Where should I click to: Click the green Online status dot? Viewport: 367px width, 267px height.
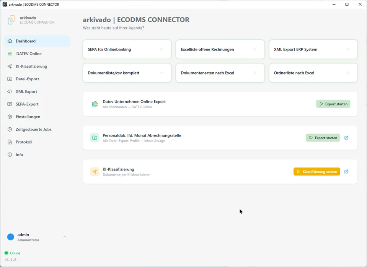[x=7, y=253]
